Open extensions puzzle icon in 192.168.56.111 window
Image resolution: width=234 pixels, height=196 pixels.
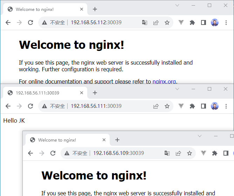pos(192,106)
